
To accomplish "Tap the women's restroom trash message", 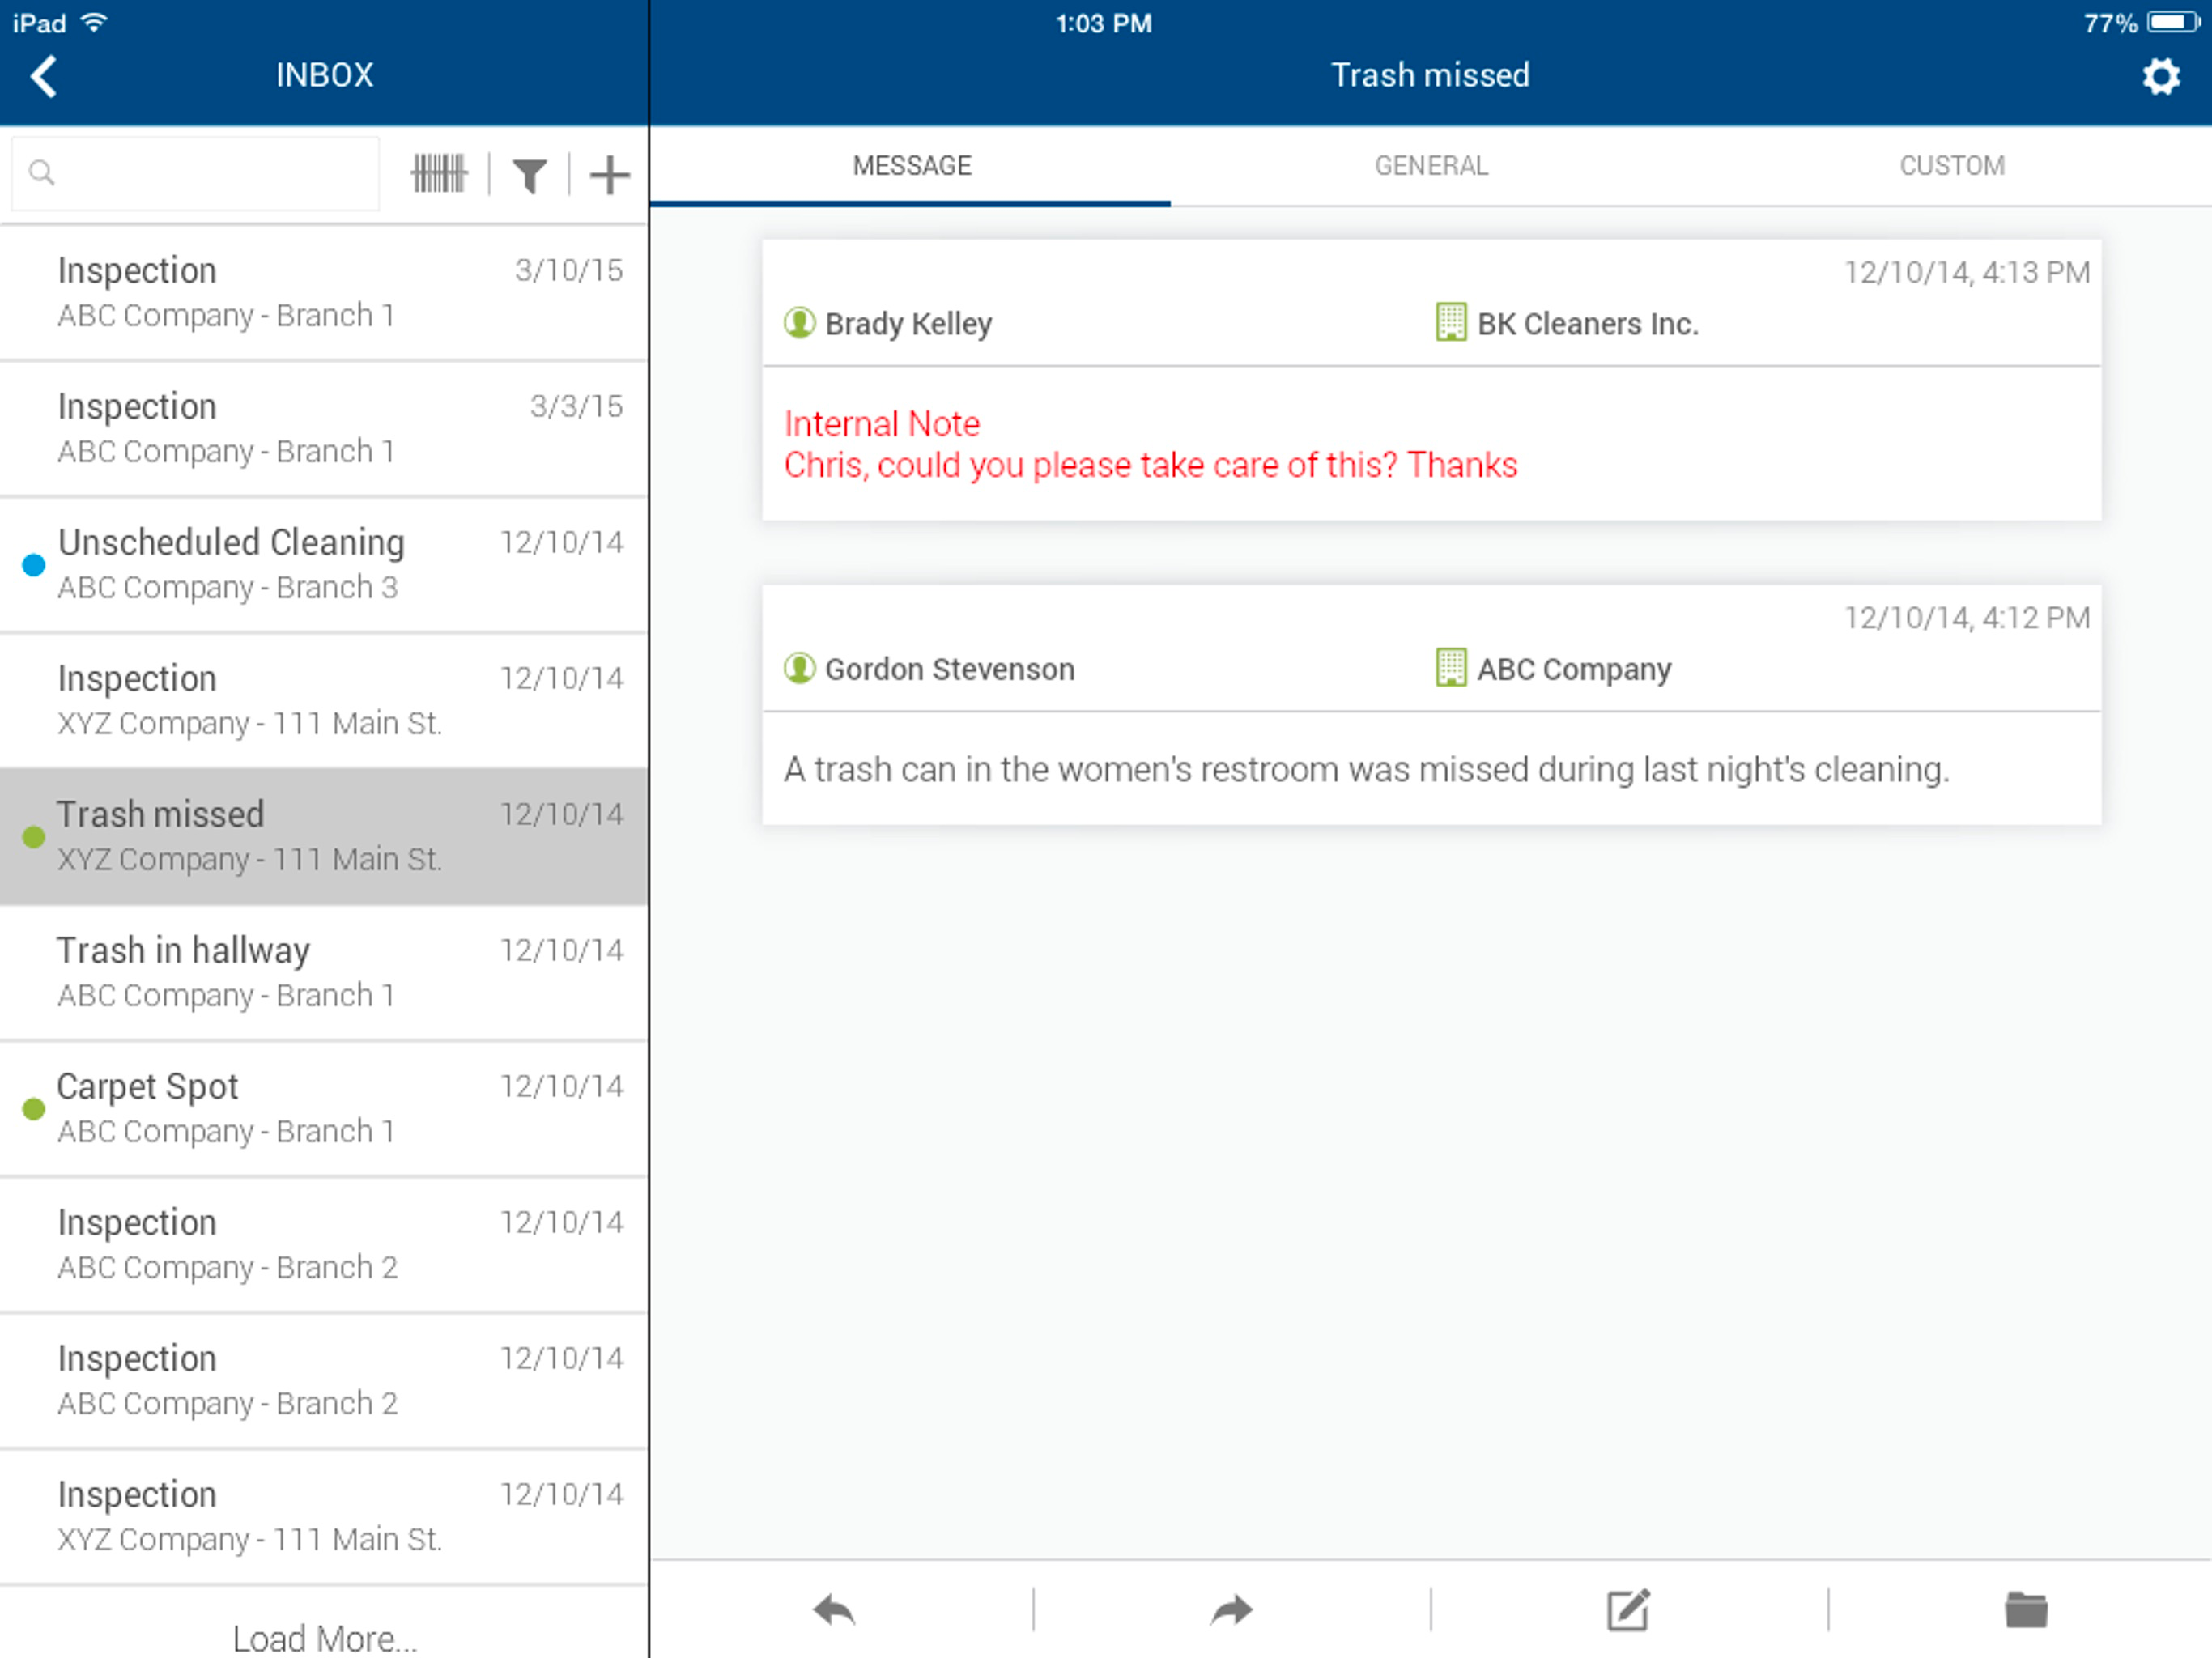I will pos(1366,769).
